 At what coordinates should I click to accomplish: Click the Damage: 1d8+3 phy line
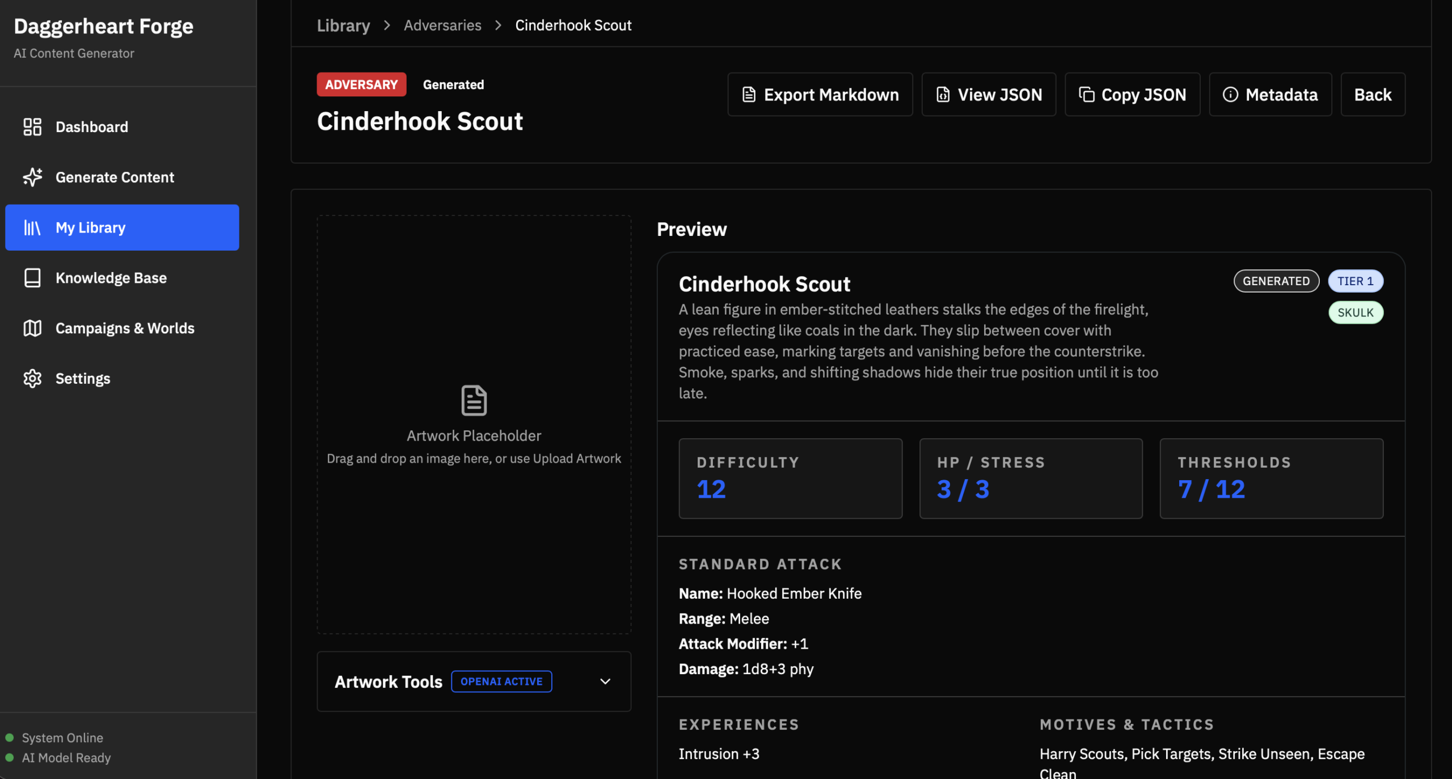pos(746,669)
